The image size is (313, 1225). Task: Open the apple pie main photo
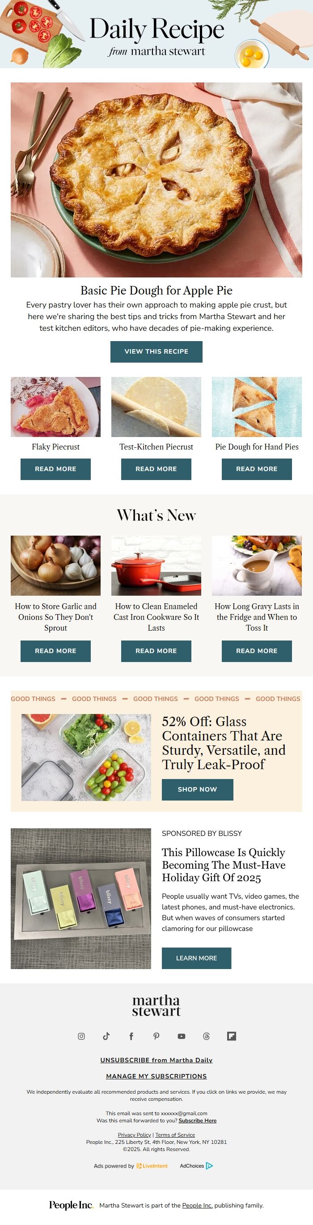pos(156,180)
